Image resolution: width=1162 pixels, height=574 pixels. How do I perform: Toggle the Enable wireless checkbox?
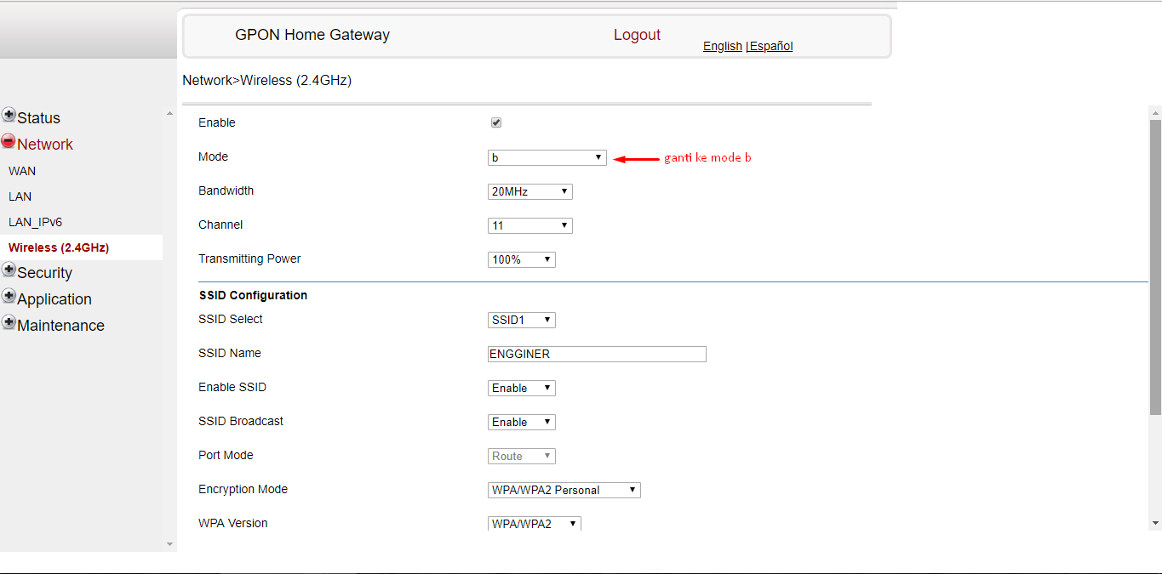496,122
